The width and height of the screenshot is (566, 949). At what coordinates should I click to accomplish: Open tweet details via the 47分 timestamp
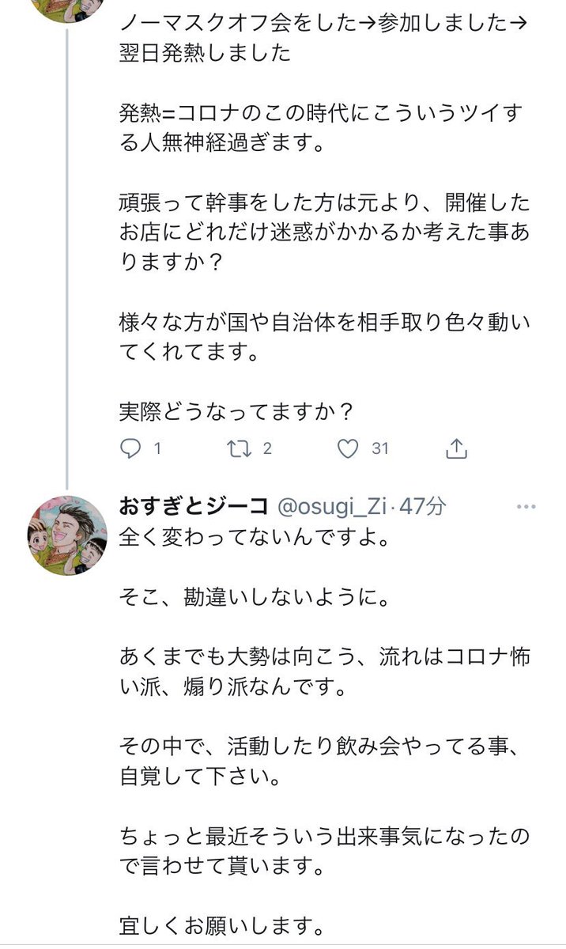pos(423,503)
